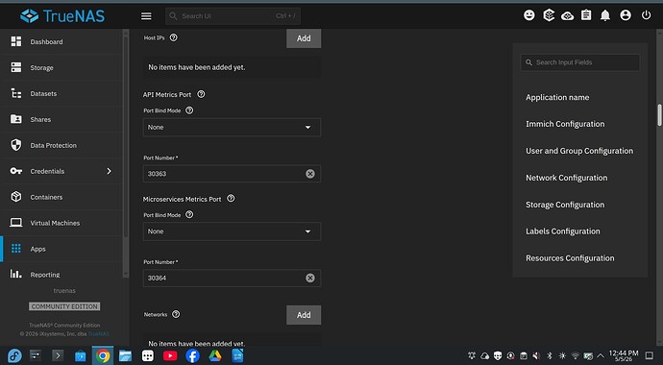Open Data Protection in the sidebar
663x365 pixels.
(62, 145)
